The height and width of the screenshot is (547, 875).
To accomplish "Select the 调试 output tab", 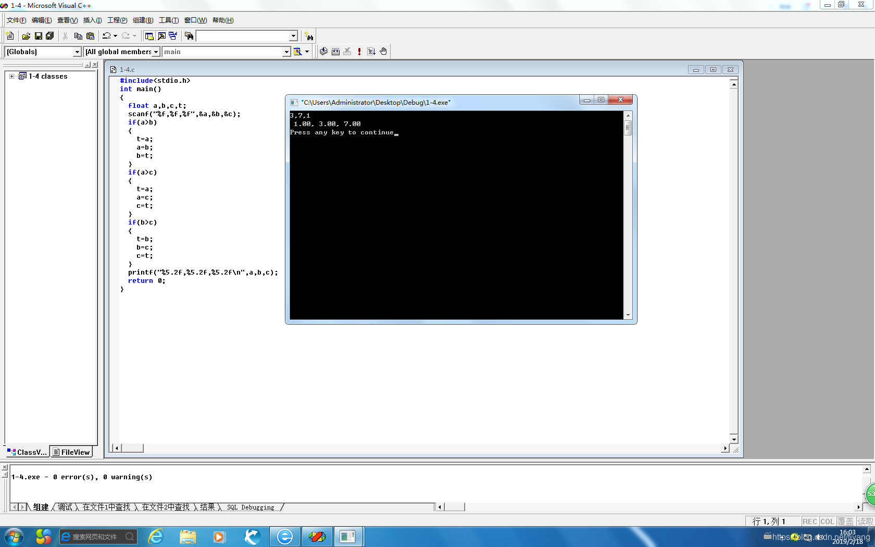I will coord(65,507).
